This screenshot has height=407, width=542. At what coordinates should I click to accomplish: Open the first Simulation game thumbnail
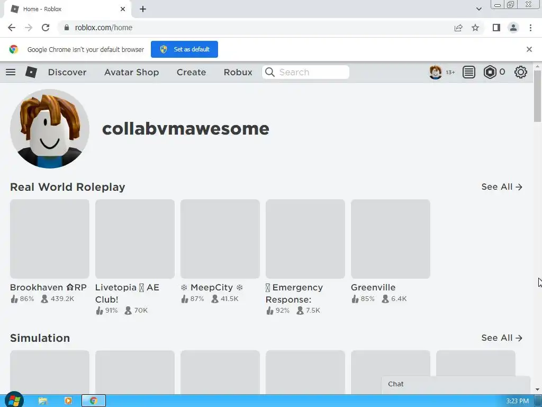(50, 372)
